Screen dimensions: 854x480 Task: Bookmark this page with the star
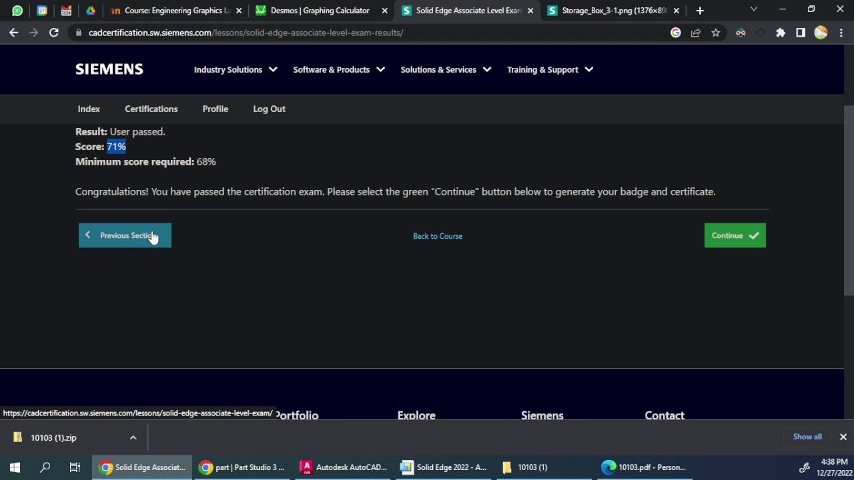716,33
